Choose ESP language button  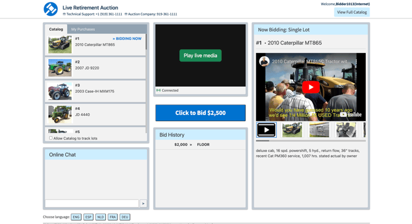coord(89,217)
